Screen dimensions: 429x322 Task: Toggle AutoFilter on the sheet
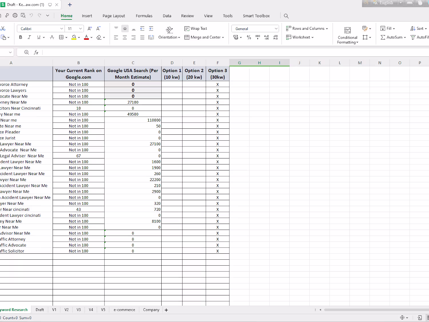(x=419, y=37)
